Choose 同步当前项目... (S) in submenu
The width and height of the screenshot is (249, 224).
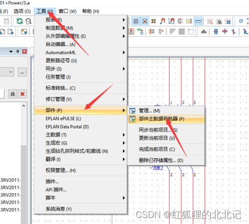point(166,130)
